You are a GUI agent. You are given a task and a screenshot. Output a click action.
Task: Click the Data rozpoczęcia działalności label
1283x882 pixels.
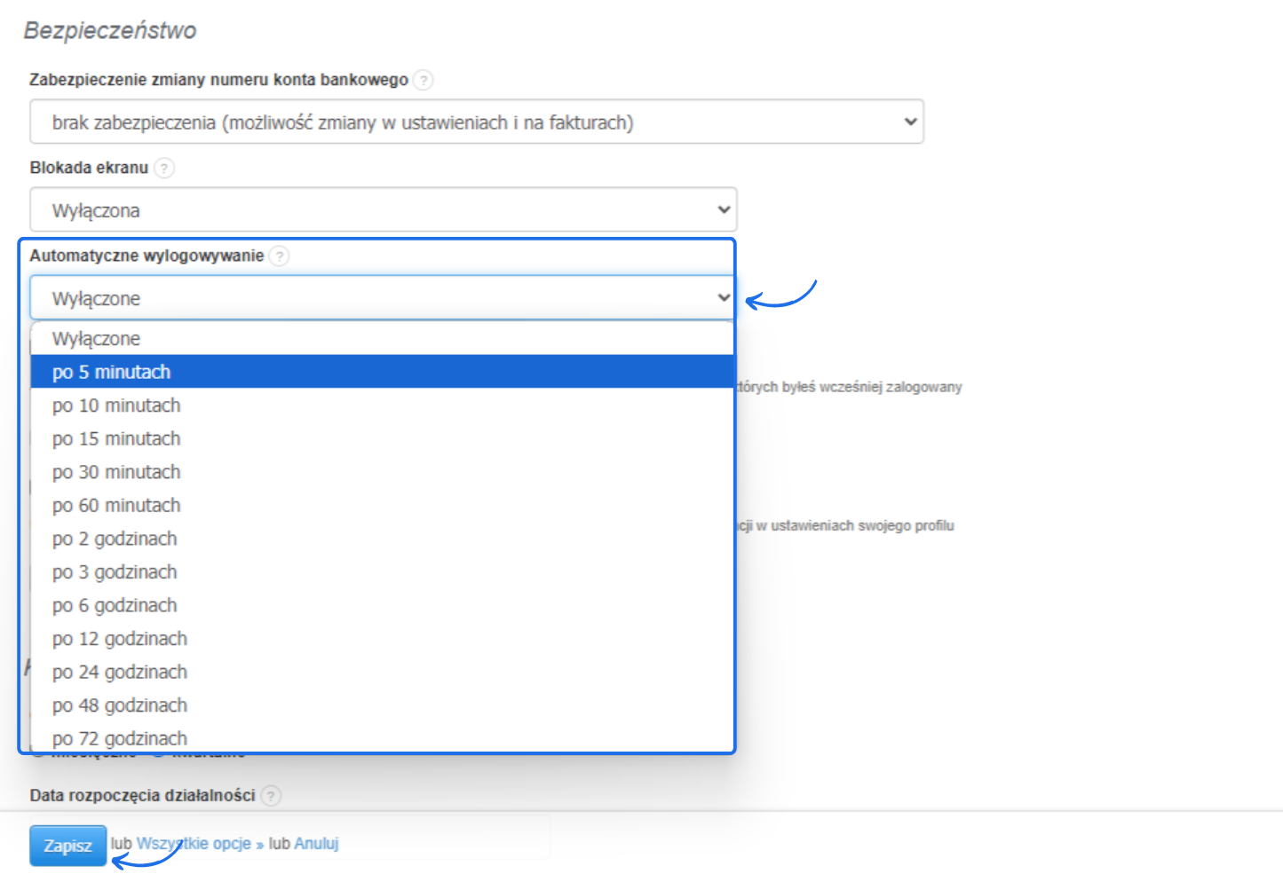tap(143, 795)
